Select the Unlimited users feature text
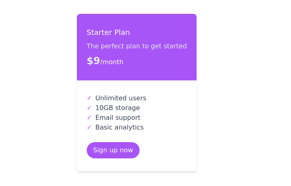 coord(120,98)
